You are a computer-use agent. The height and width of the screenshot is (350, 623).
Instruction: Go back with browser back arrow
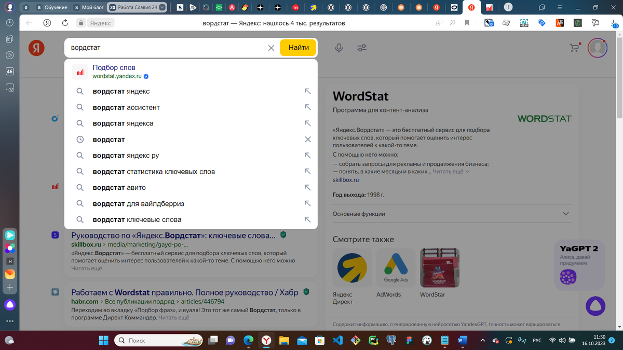click(x=29, y=23)
